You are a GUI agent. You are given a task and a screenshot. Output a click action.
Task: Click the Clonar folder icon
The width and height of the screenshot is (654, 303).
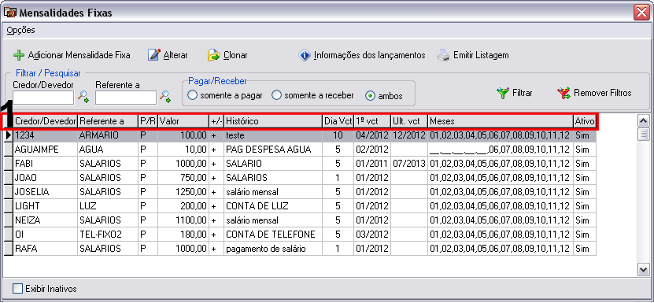point(214,55)
